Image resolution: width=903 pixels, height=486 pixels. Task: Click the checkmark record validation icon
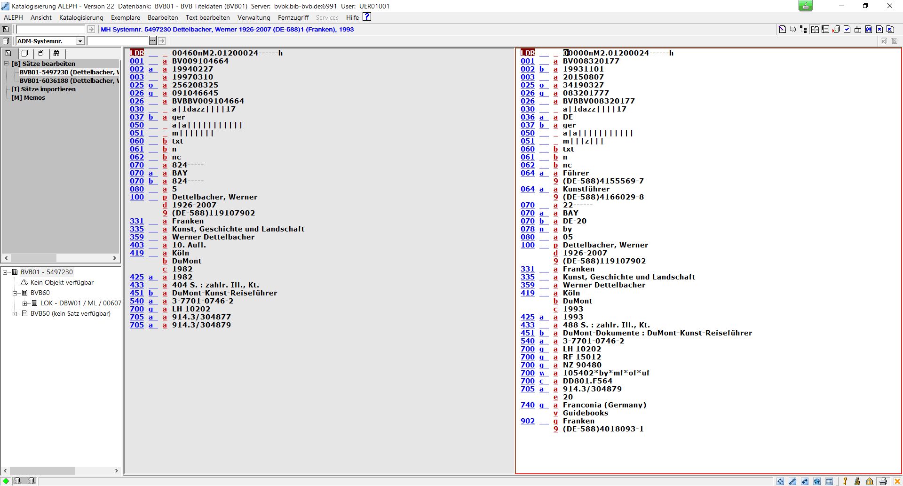tap(847, 29)
